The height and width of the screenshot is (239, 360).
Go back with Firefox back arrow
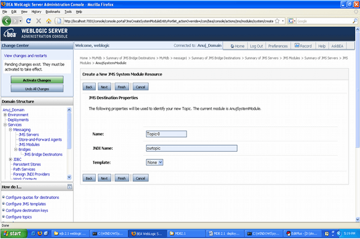[7, 21]
